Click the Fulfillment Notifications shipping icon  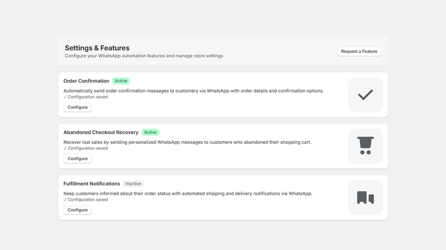tap(365, 197)
